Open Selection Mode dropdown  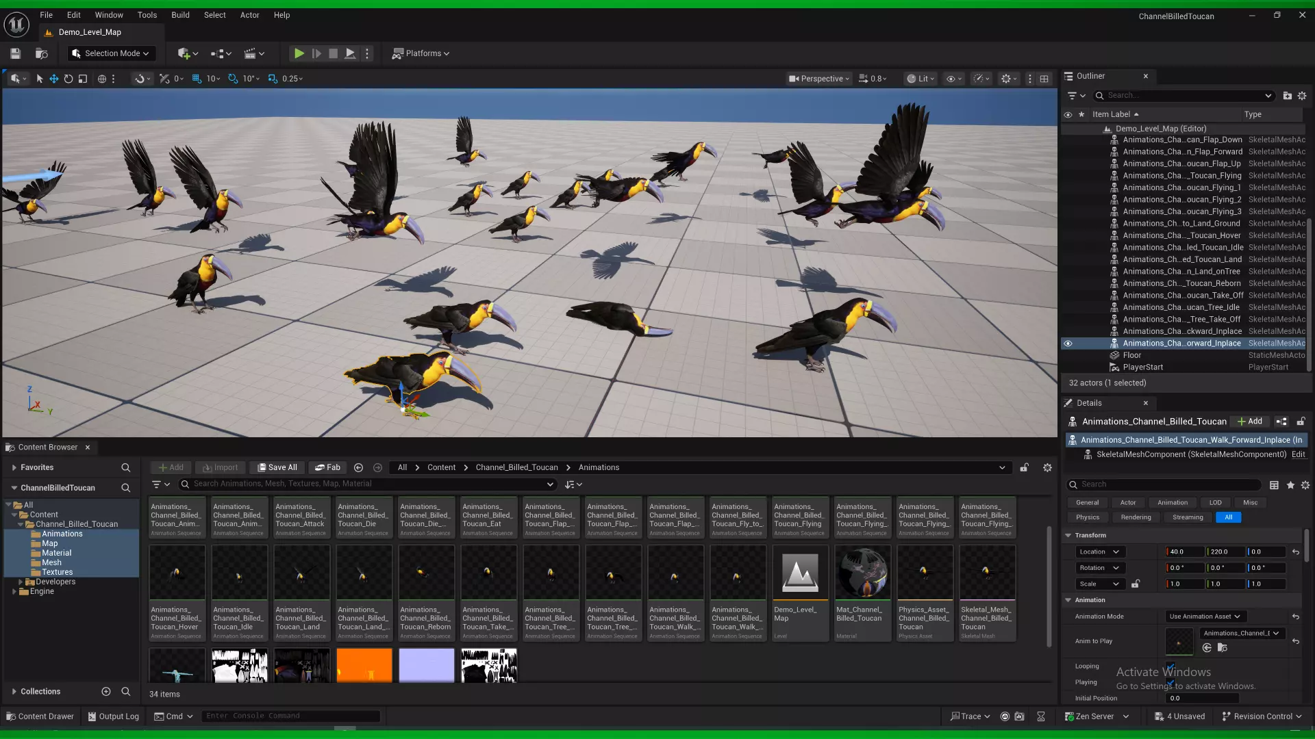[x=112, y=53]
